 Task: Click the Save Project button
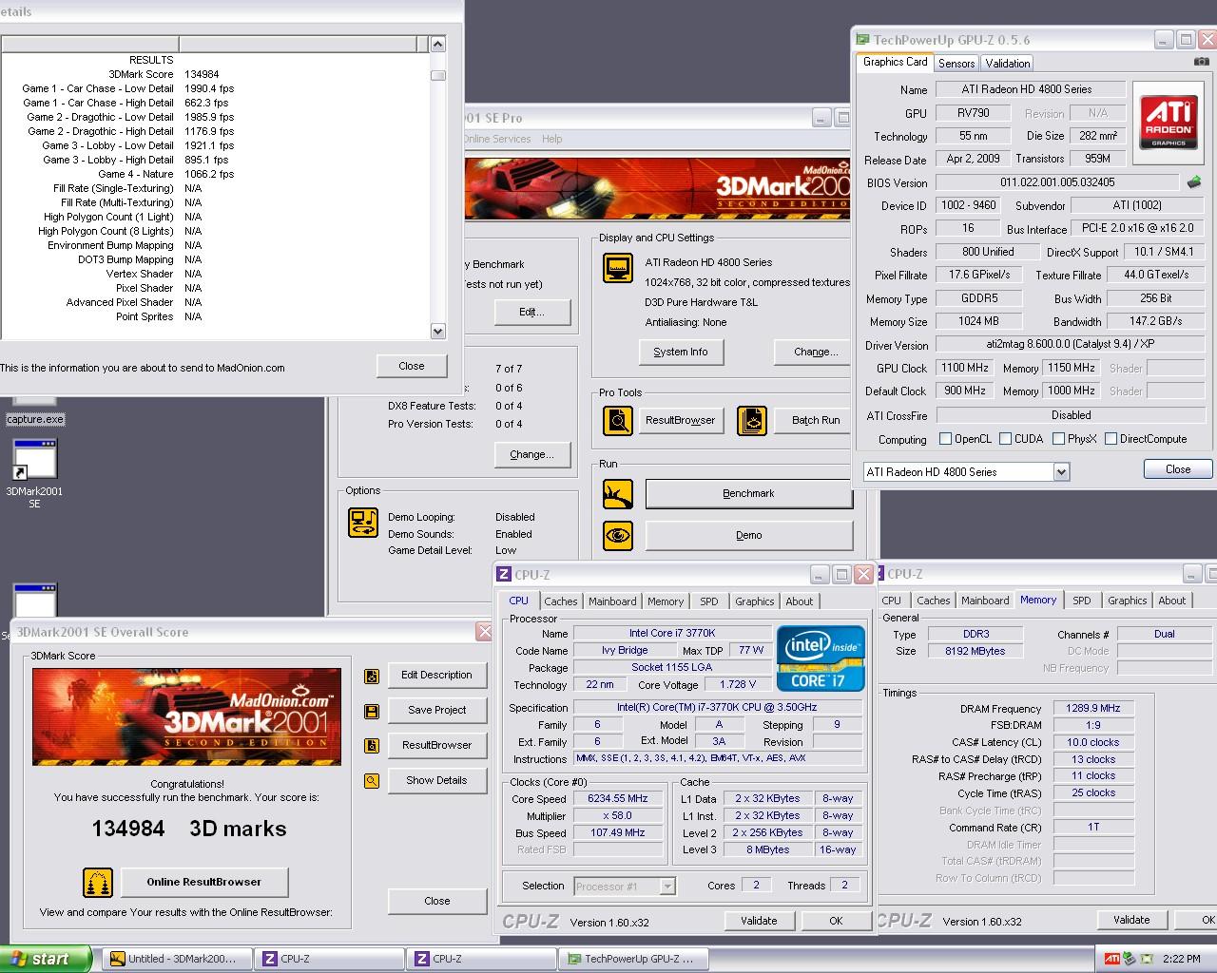(x=436, y=711)
